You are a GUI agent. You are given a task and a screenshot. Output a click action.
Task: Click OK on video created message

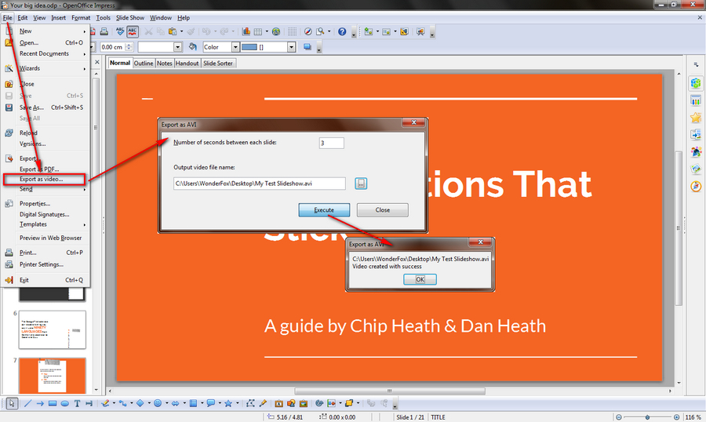[420, 279]
